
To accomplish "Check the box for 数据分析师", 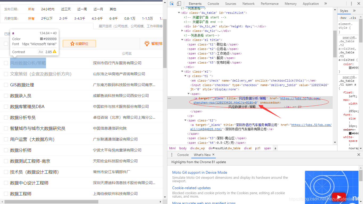I will [6, 150].
